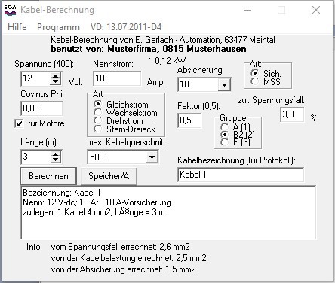The width and height of the screenshot is (335, 283).
Task: Increase the Spannung voltage with up arrow
Action: (55, 75)
